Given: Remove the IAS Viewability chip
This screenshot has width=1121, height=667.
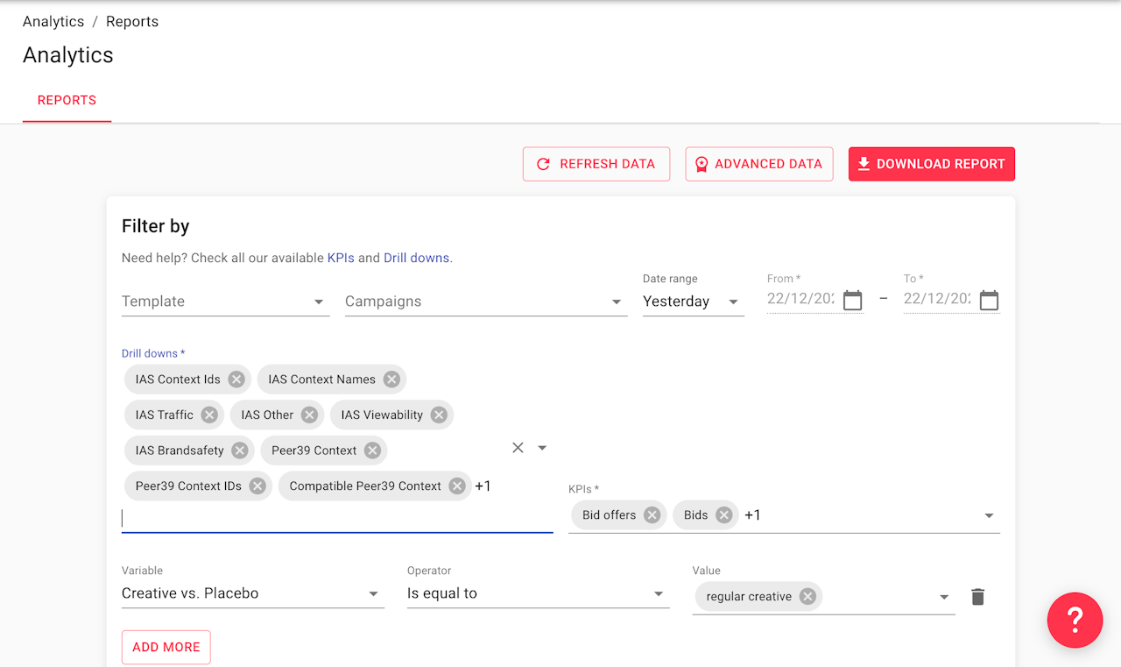Looking at the screenshot, I should 439,415.
